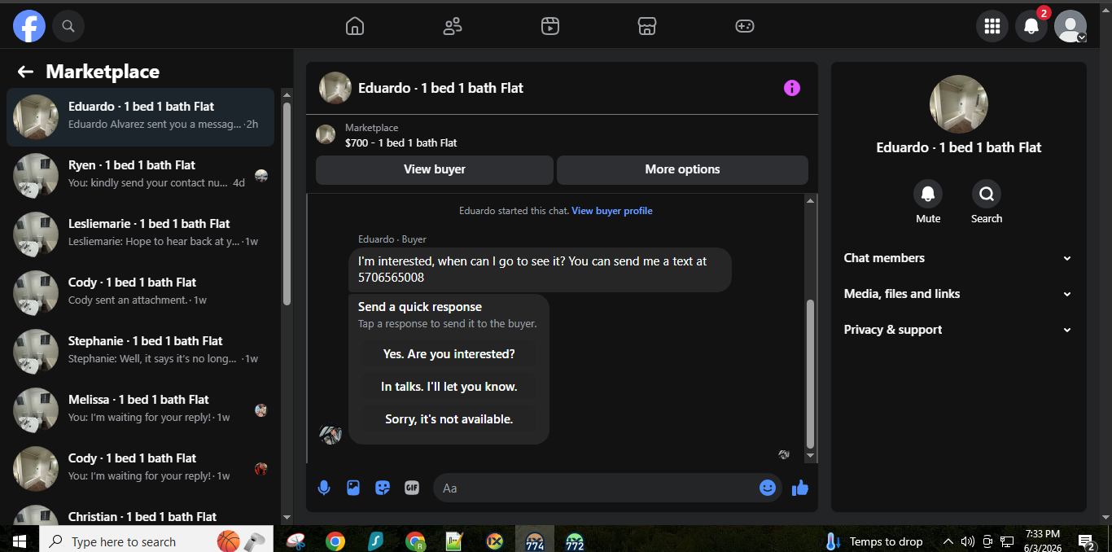Expand Media, files and links section

pos(958,294)
